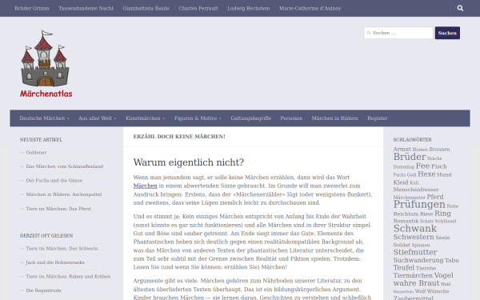Click the heading Warum eigentlich nicht?
This screenshot has width=480, height=300.
189,162
